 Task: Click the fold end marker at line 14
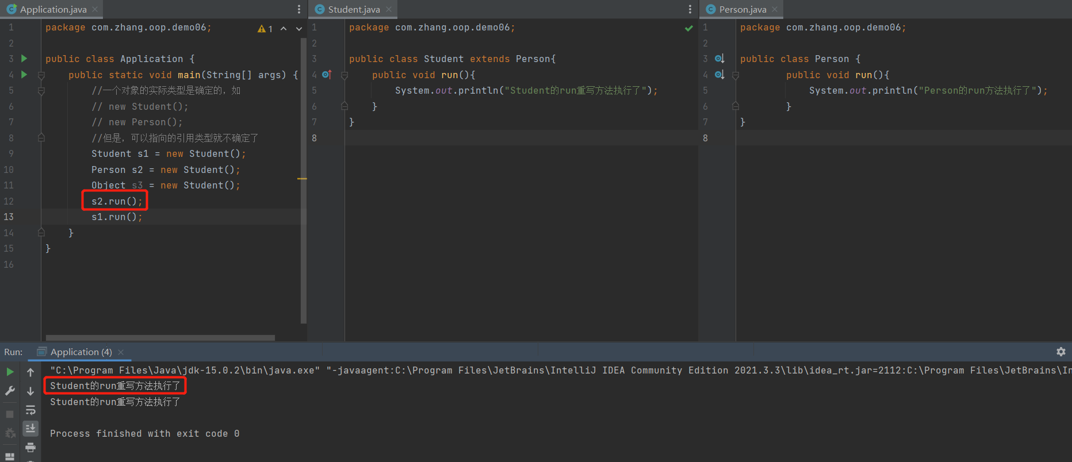pyautogui.click(x=41, y=233)
